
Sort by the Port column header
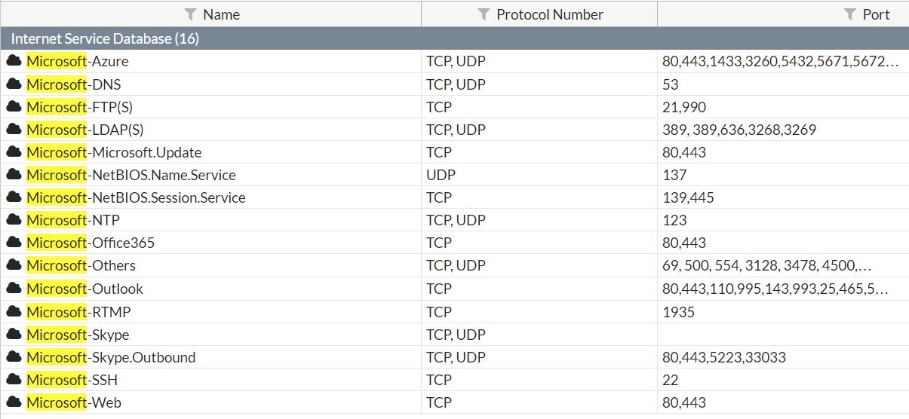[877, 14]
